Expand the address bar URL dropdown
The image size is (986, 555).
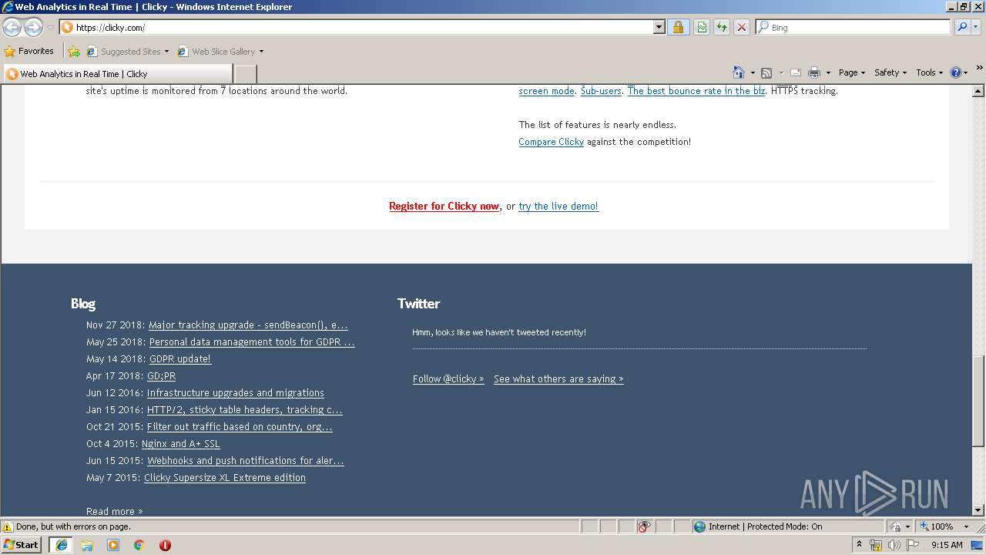[659, 27]
